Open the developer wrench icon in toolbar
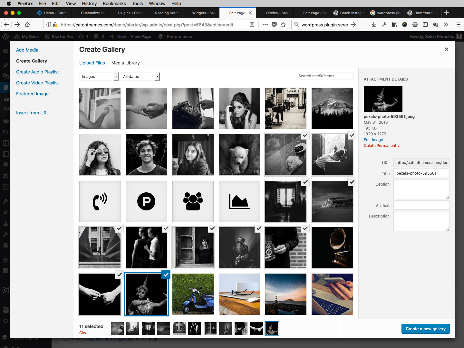 (384, 24)
